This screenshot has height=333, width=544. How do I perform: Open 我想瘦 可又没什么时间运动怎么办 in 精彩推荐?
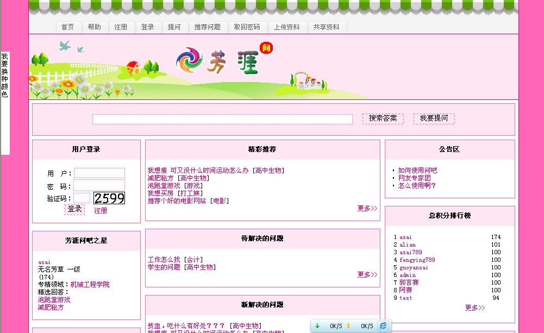pyautogui.click(x=198, y=171)
